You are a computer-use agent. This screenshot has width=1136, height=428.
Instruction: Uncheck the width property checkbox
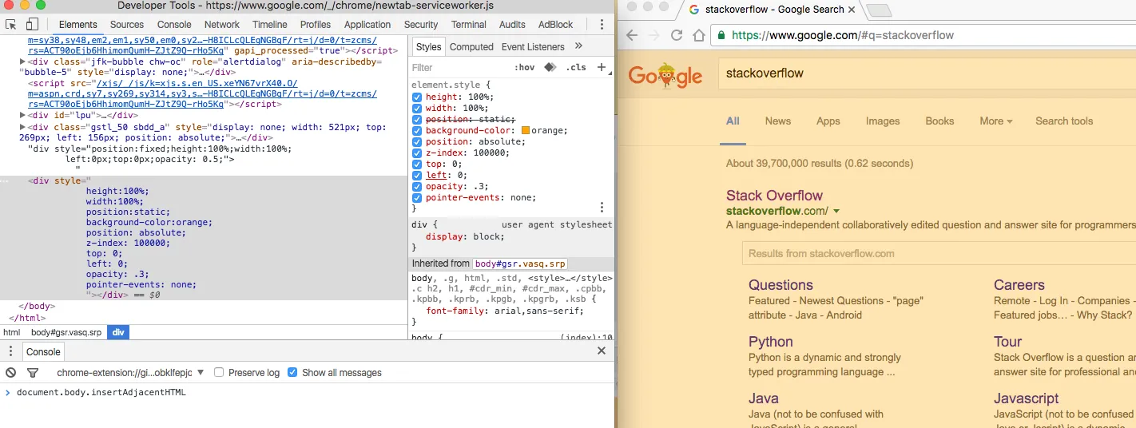click(417, 109)
